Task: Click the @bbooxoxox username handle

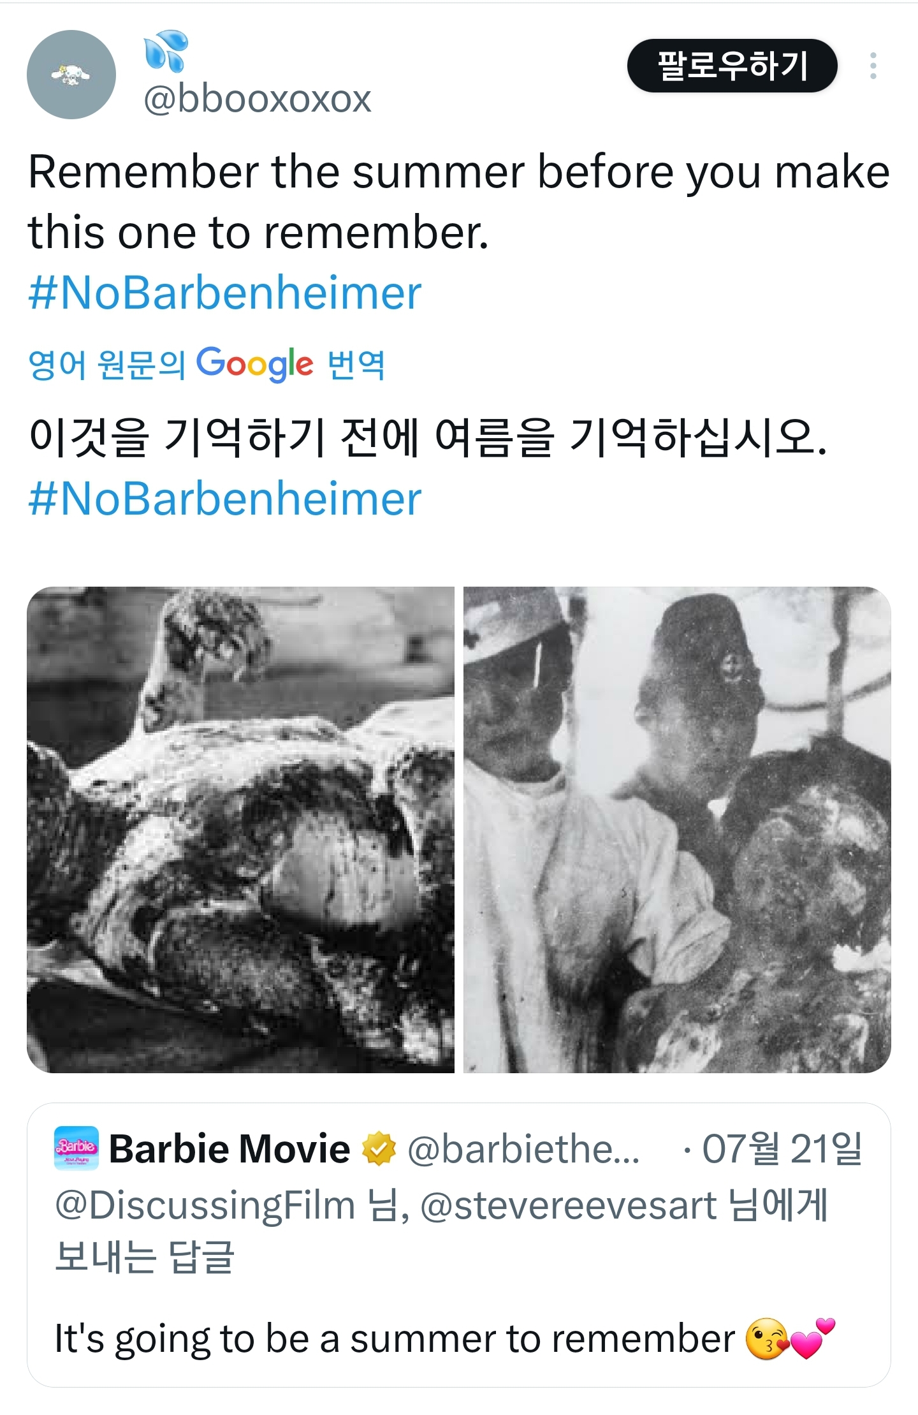Action: [257, 99]
